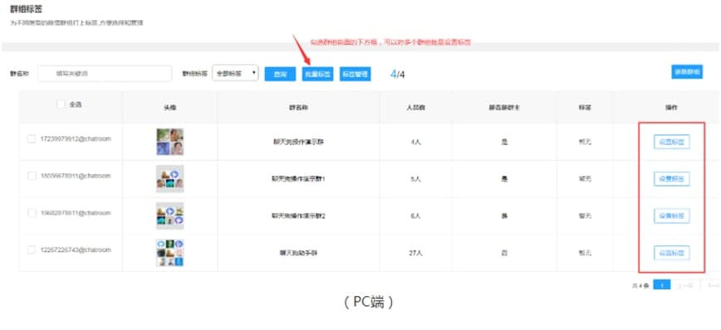Image resolution: width=721 pixels, height=330 pixels.
Task: Click 设置标签 for the 27人 group row
Action: 672,253
